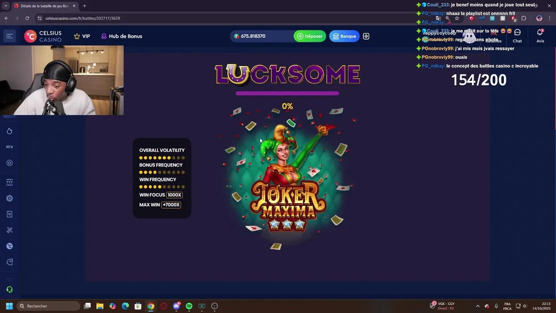Open a new browser tab
This screenshot has height=313, width=556.
pyautogui.click(x=84, y=6)
